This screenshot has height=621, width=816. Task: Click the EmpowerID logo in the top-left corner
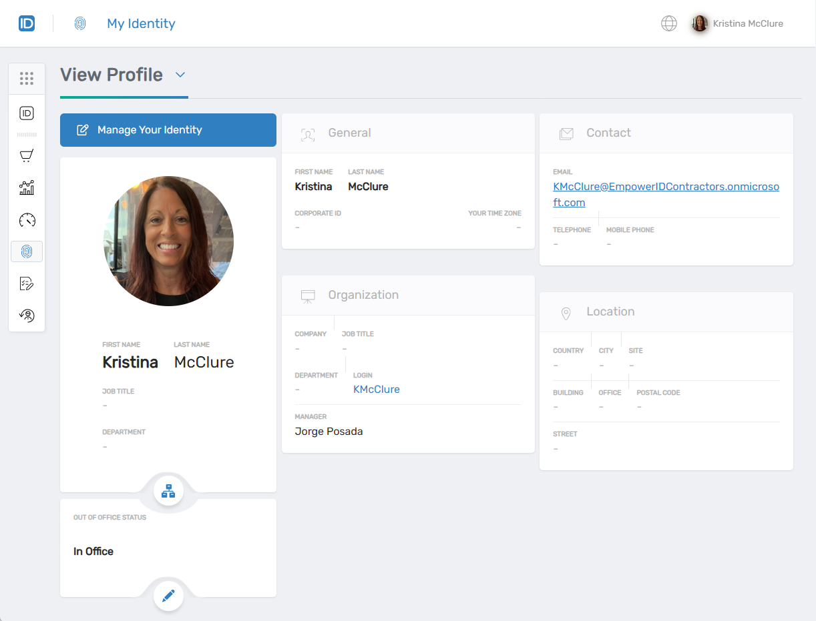point(26,22)
